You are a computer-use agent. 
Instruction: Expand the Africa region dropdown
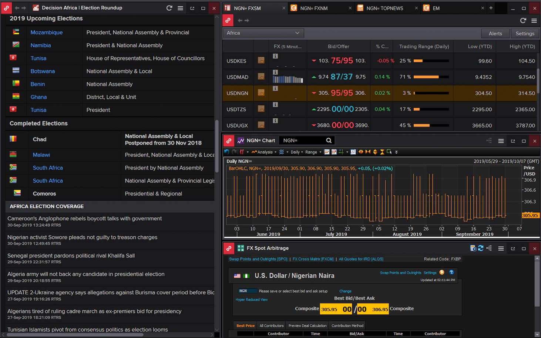[263, 33]
